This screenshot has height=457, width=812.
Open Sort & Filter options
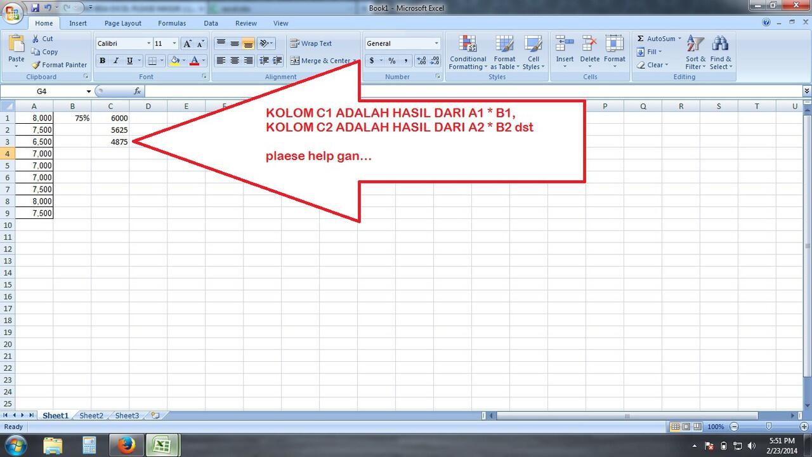[695, 53]
